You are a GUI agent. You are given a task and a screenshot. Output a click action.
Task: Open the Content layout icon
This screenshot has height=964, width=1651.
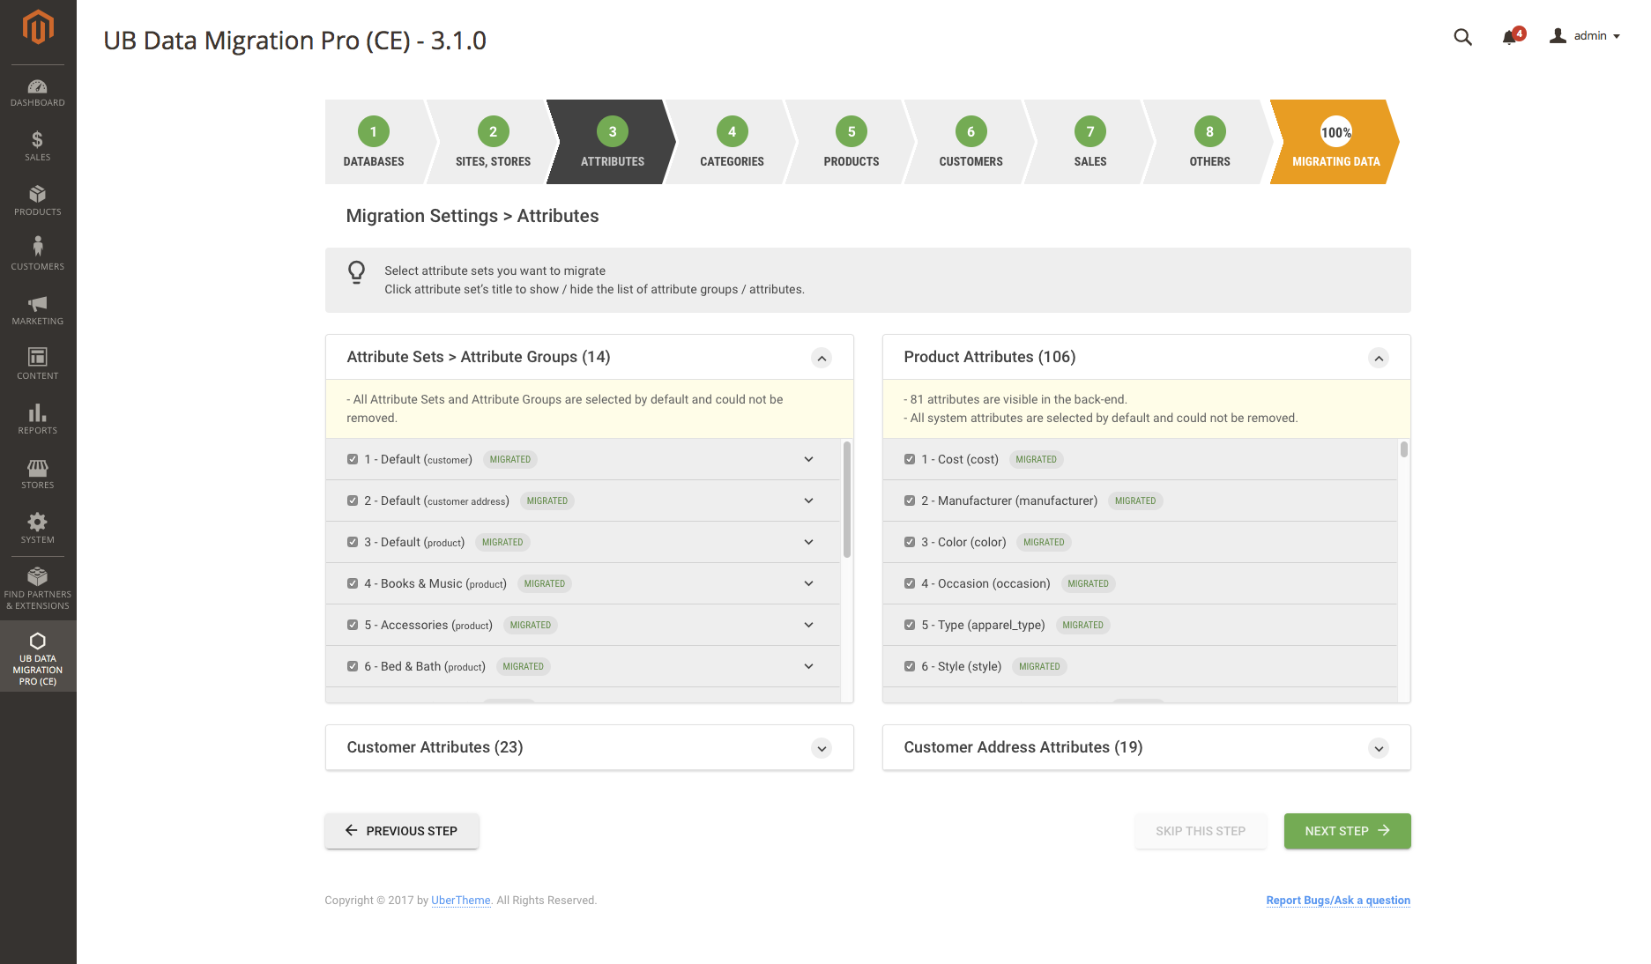tap(38, 357)
